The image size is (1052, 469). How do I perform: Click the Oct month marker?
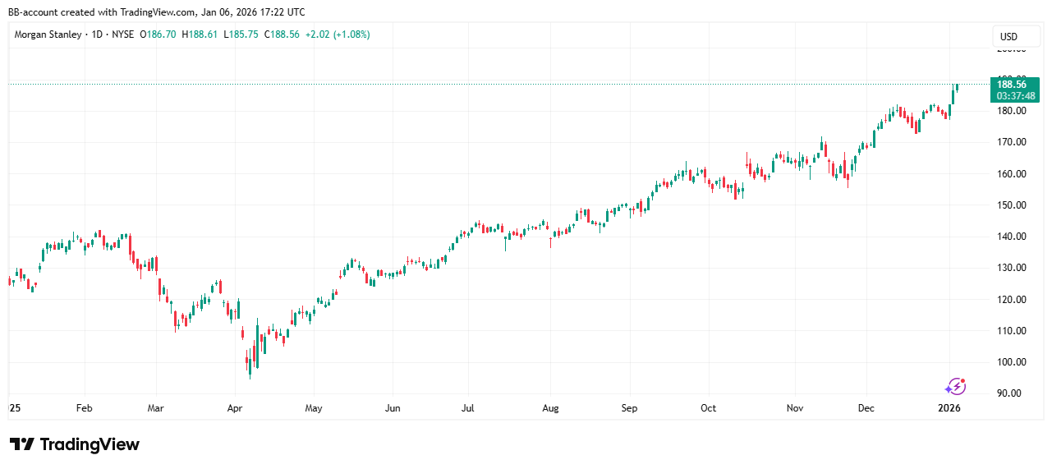tap(708, 407)
